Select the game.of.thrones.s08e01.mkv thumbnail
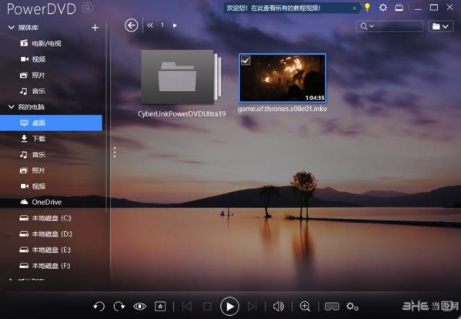The width and height of the screenshot is (461, 319). pos(282,78)
